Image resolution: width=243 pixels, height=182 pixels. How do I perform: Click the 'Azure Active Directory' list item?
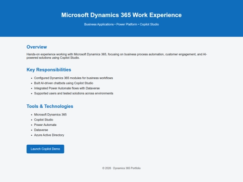pyautogui.click(x=49, y=135)
